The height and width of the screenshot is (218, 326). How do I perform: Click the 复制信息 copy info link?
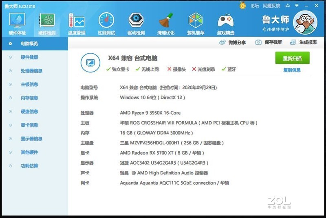click(x=292, y=70)
